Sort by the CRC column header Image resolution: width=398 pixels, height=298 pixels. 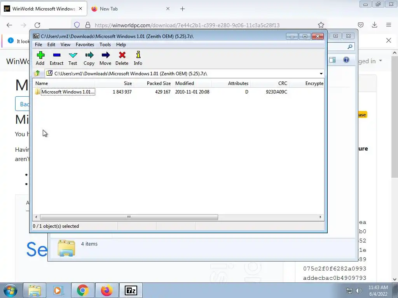[x=270, y=83]
